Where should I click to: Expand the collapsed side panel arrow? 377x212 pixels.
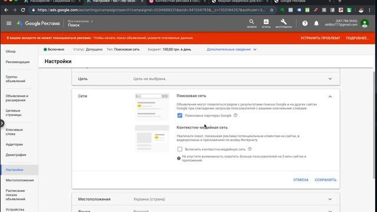pos(2,123)
